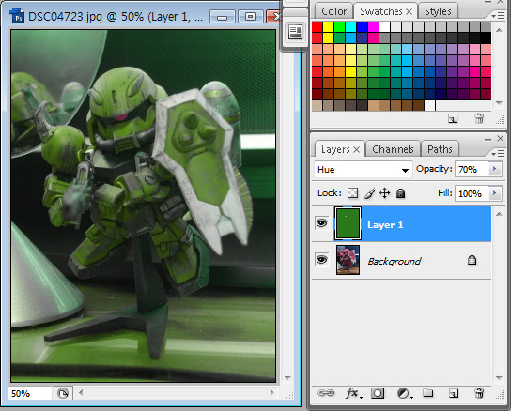The image size is (511, 411).
Task: Open the Paths tab
Action: coord(440,149)
